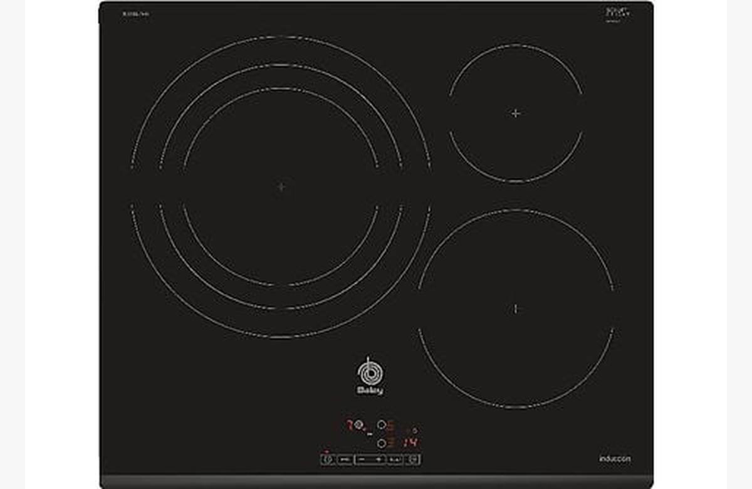Select the lower right zone selector circle

pyautogui.click(x=381, y=443)
